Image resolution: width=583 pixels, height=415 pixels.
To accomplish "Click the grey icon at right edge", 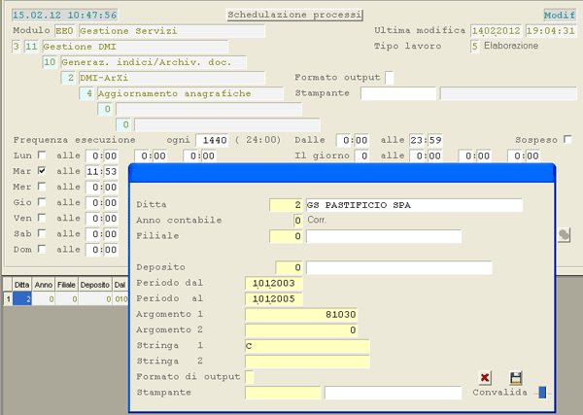I will click(564, 234).
